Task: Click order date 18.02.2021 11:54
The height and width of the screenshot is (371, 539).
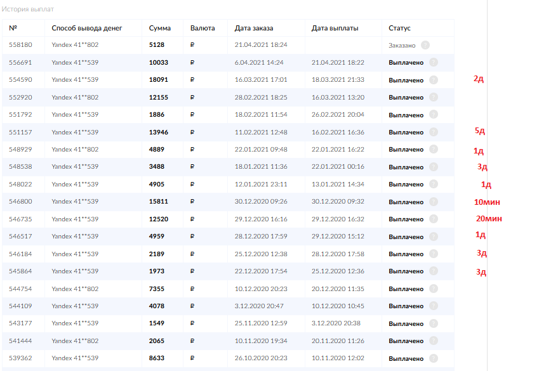Action: pos(261,114)
